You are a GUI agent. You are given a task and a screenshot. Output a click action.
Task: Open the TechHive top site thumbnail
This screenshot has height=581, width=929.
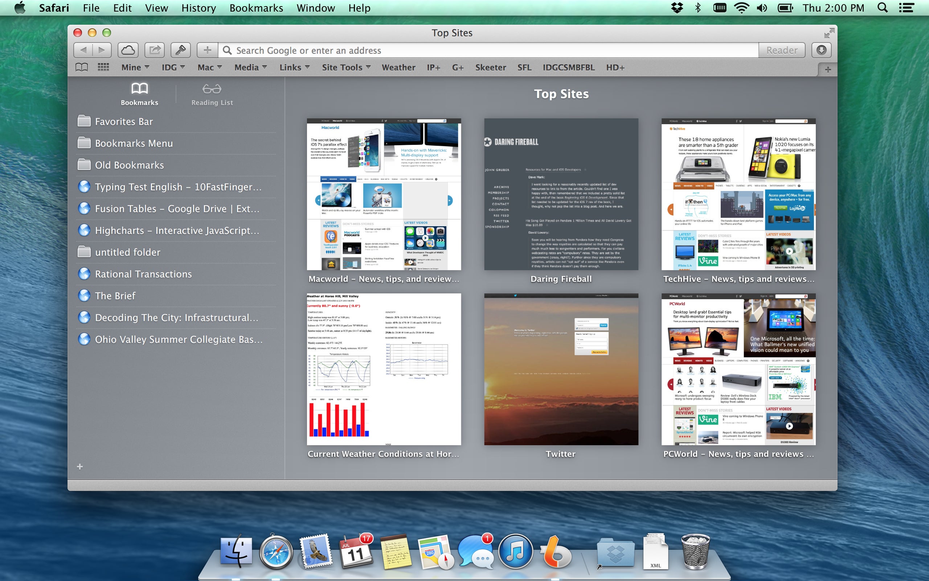[738, 194]
